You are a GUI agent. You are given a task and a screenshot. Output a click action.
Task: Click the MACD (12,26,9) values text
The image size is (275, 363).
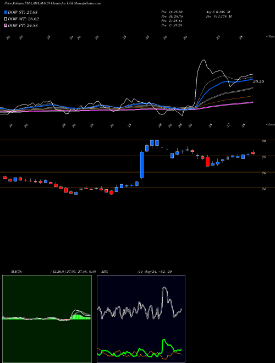73,272
